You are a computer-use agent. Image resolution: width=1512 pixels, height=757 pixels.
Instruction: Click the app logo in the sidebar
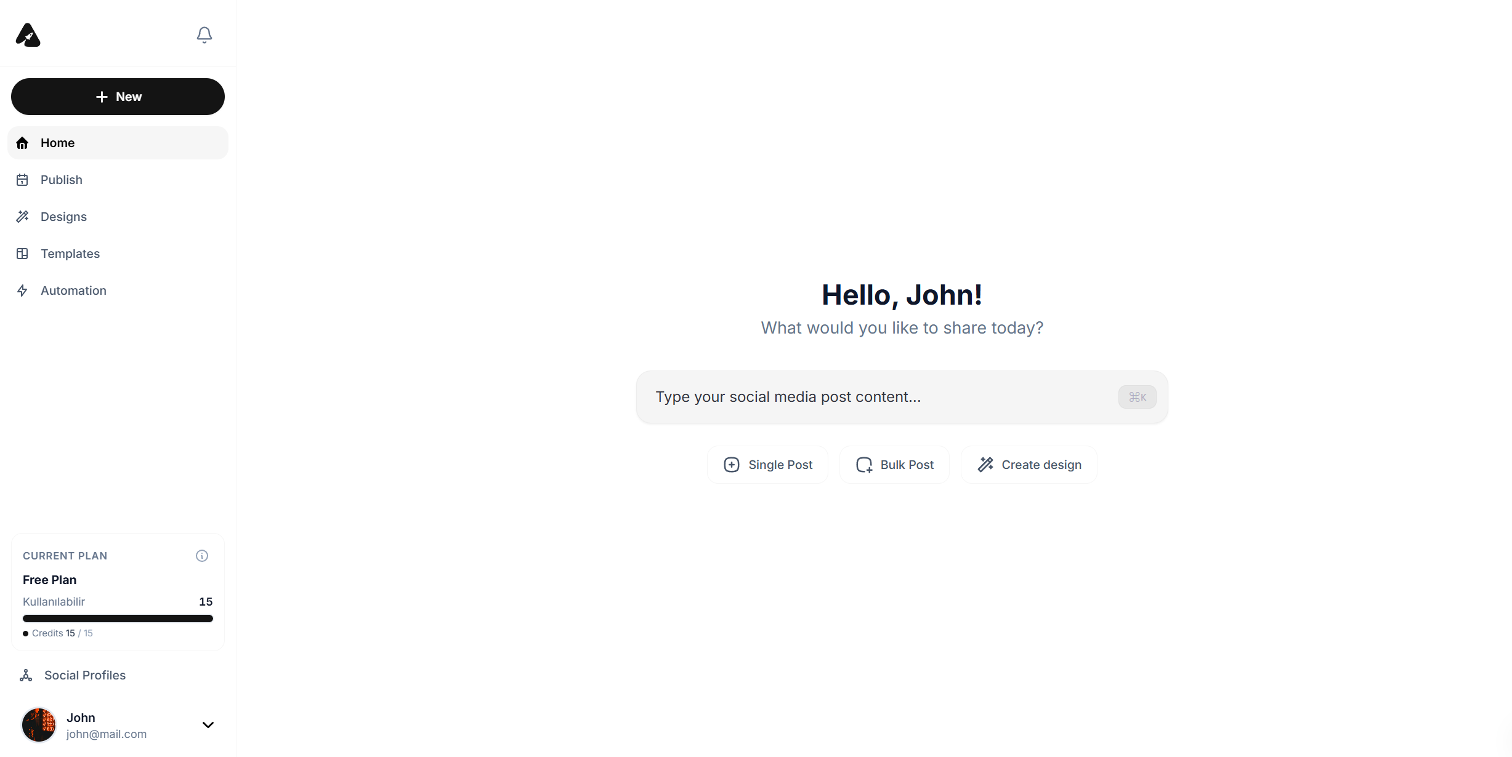pos(28,35)
